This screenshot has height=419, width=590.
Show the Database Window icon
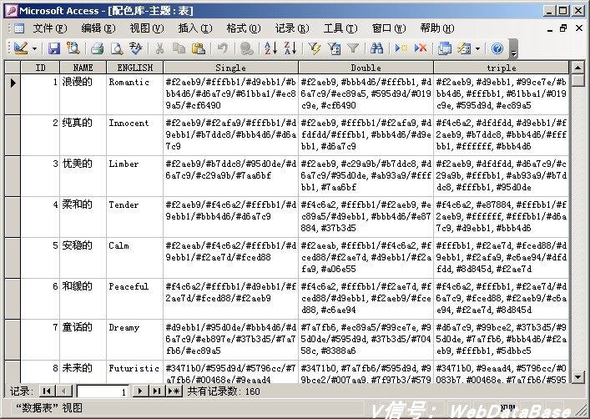coord(445,48)
